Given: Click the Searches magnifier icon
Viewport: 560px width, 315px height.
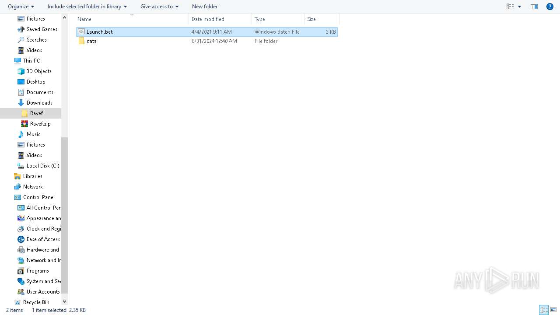Looking at the screenshot, I should (x=21, y=40).
